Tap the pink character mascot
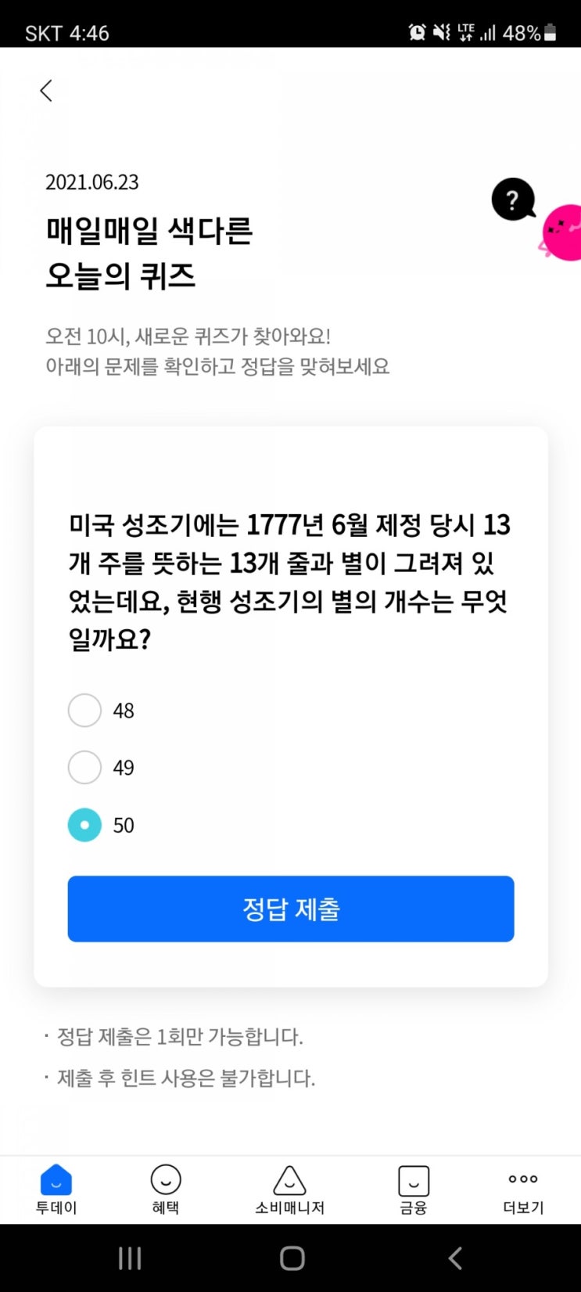The width and height of the screenshot is (581, 1292). (x=561, y=232)
